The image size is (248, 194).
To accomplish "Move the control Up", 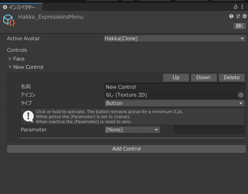I will point(176,78).
